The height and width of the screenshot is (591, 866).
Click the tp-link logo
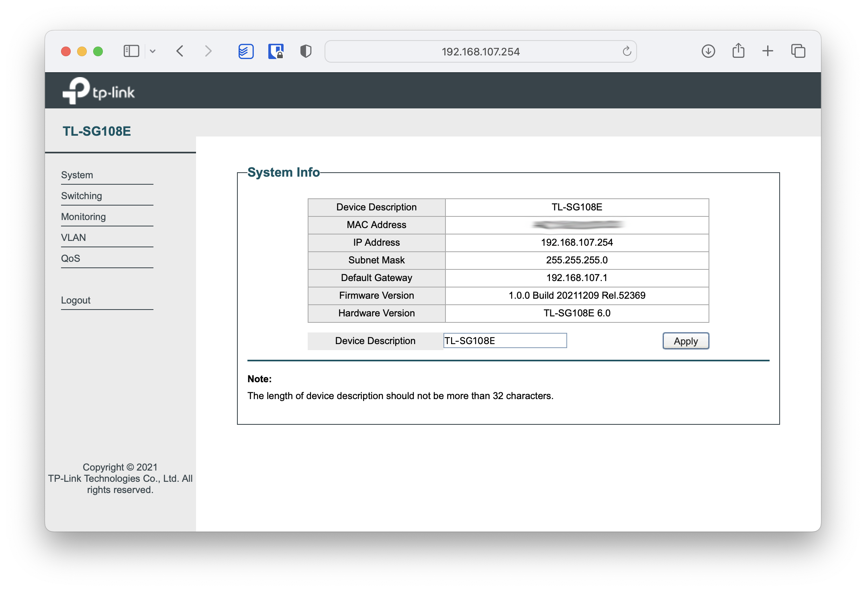click(x=99, y=91)
